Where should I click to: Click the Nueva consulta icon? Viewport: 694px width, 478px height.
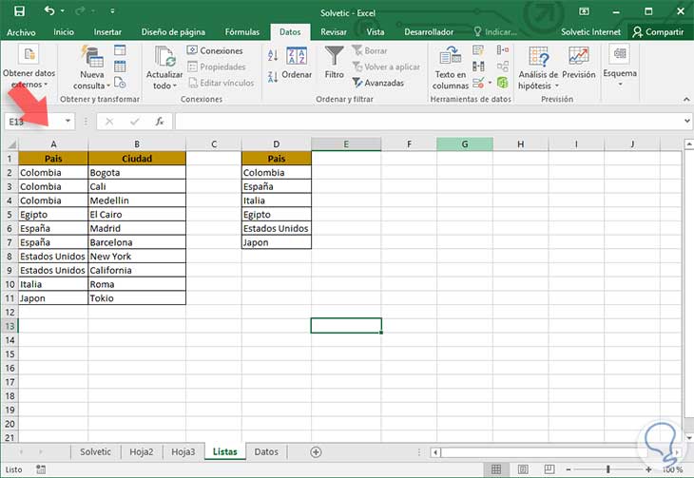click(92, 57)
